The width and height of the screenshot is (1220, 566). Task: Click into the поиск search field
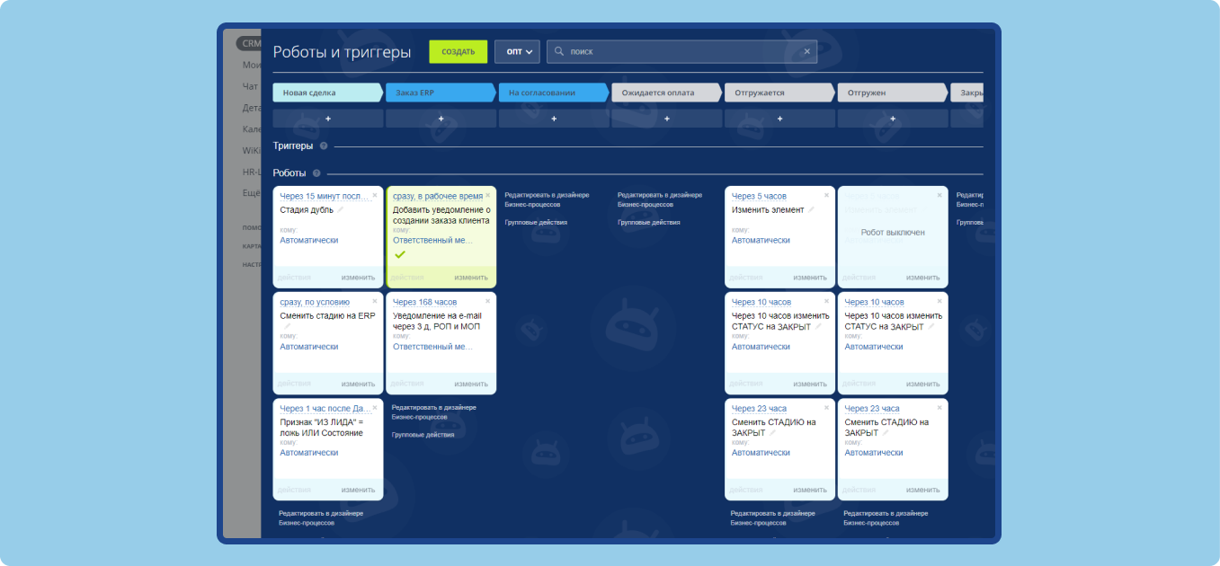[683, 52]
